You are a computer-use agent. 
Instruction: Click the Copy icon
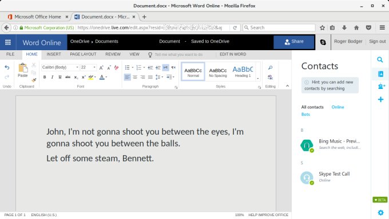[34, 72]
